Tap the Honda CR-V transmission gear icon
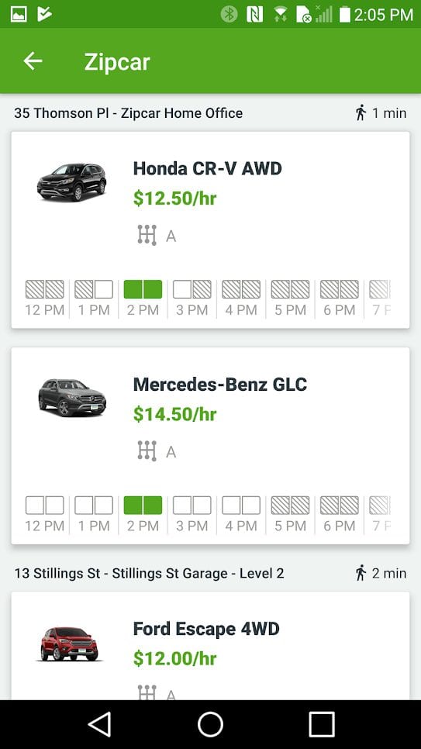 point(147,235)
